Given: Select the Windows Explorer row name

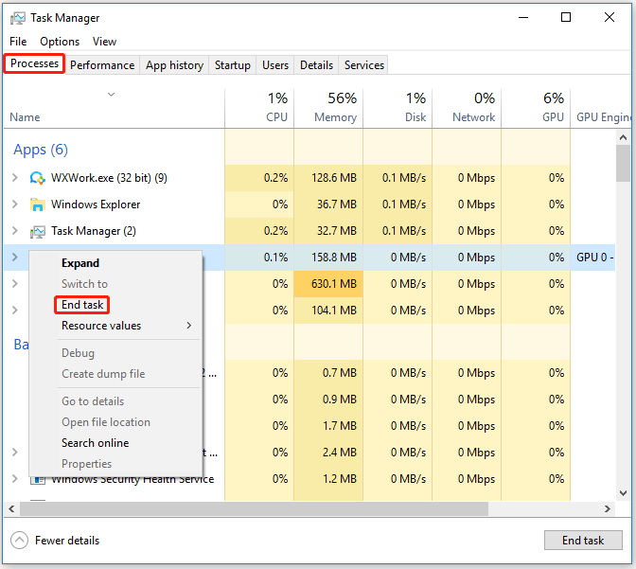Looking at the screenshot, I should coord(96,204).
